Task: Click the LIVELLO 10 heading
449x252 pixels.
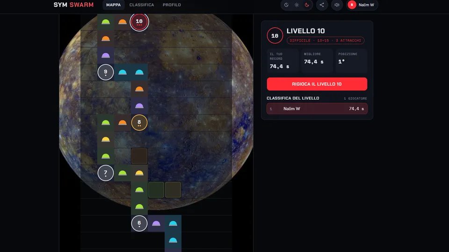Action: (305, 31)
